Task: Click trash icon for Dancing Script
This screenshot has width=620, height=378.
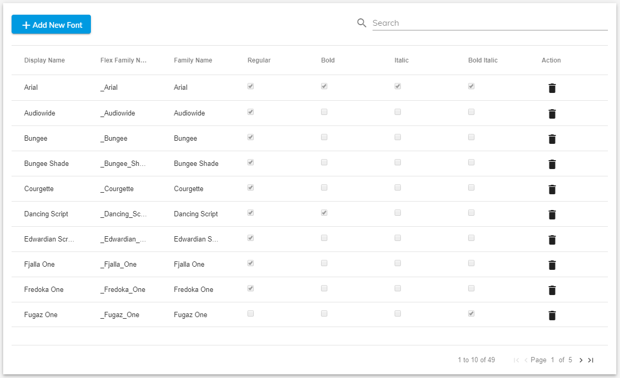Action: [x=552, y=215]
